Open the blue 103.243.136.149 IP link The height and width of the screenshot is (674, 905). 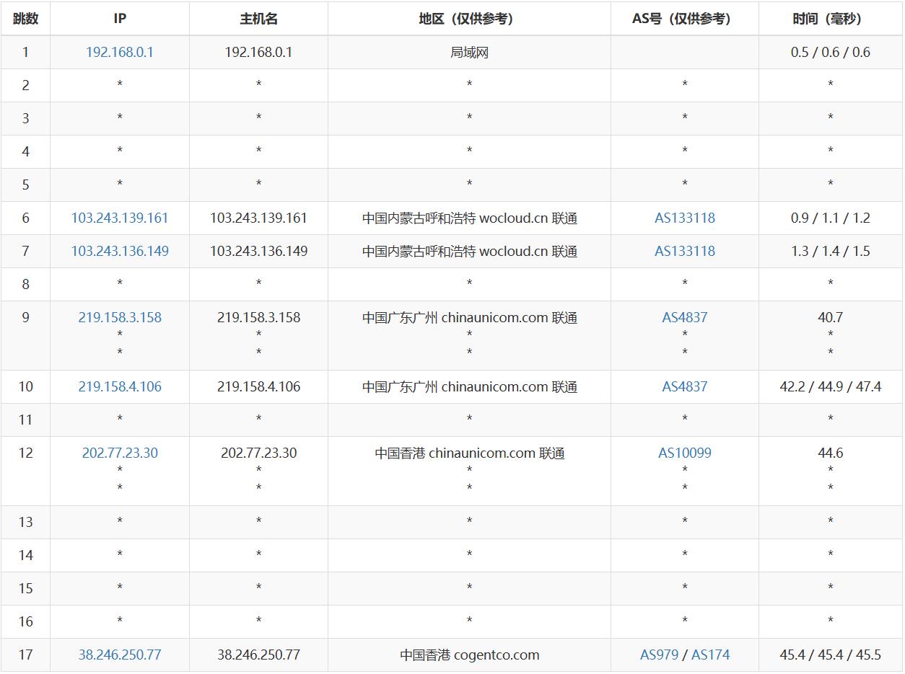tap(120, 252)
